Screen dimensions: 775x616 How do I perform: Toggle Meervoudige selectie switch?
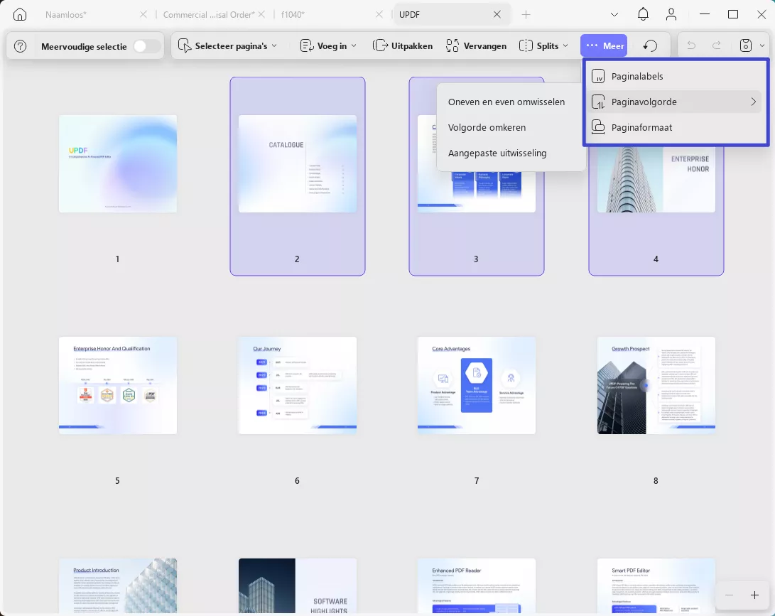[x=146, y=46]
